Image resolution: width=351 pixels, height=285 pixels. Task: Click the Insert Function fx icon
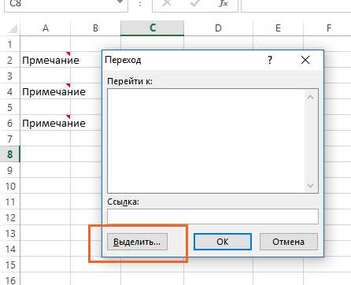224,3
